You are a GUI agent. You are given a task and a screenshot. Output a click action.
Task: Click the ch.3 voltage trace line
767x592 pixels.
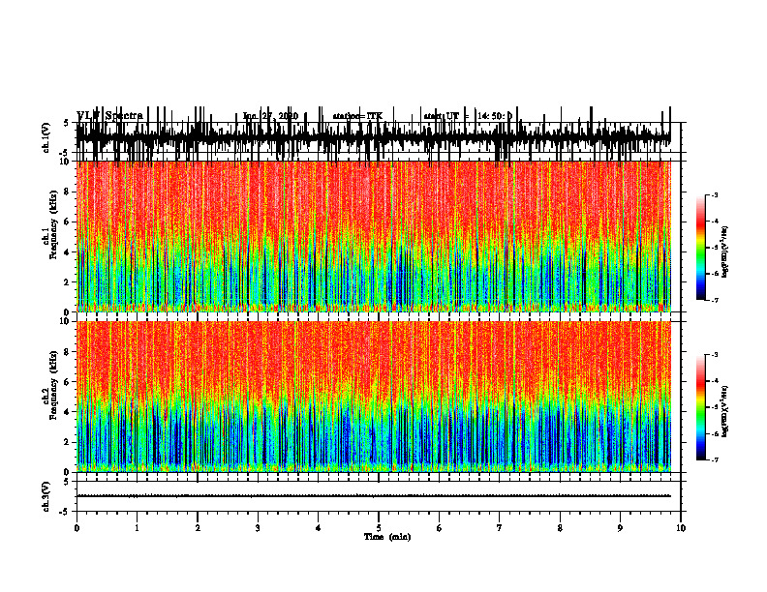[x=373, y=496]
